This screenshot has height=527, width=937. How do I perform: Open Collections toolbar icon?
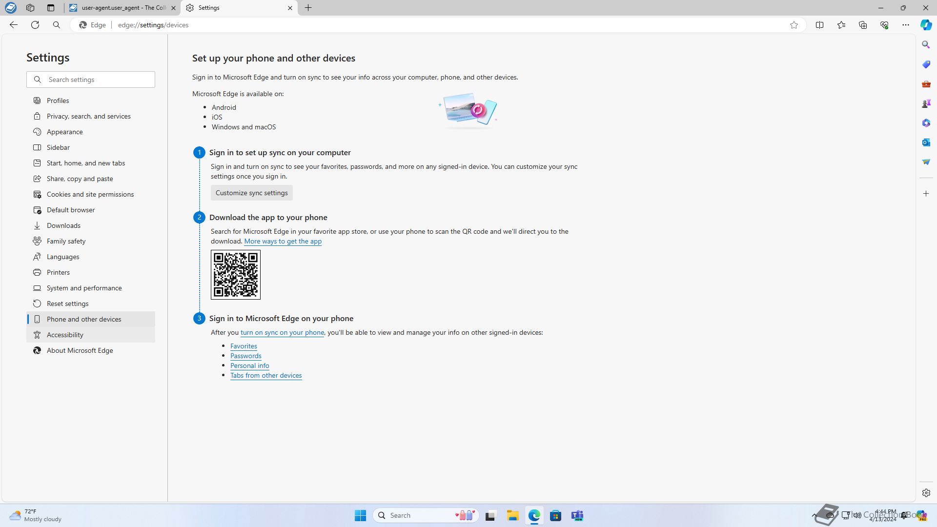point(862,25)
